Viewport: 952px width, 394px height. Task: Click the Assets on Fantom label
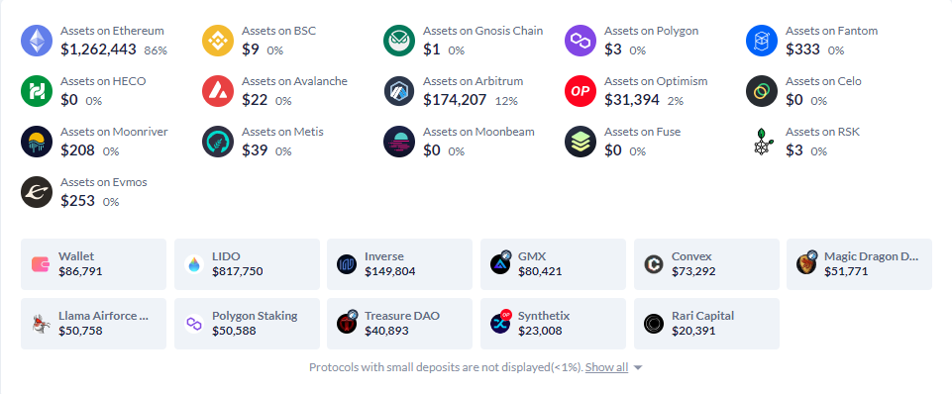(832, 31)
